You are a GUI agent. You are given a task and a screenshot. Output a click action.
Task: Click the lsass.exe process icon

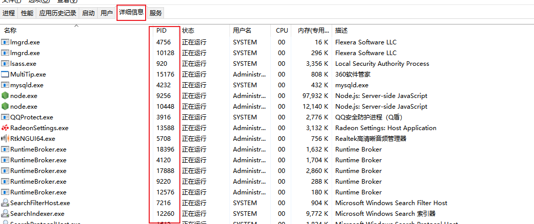tap(5, 64)
